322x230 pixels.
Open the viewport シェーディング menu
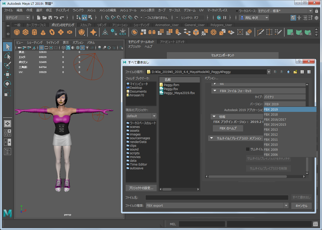(x=35, y=42)
